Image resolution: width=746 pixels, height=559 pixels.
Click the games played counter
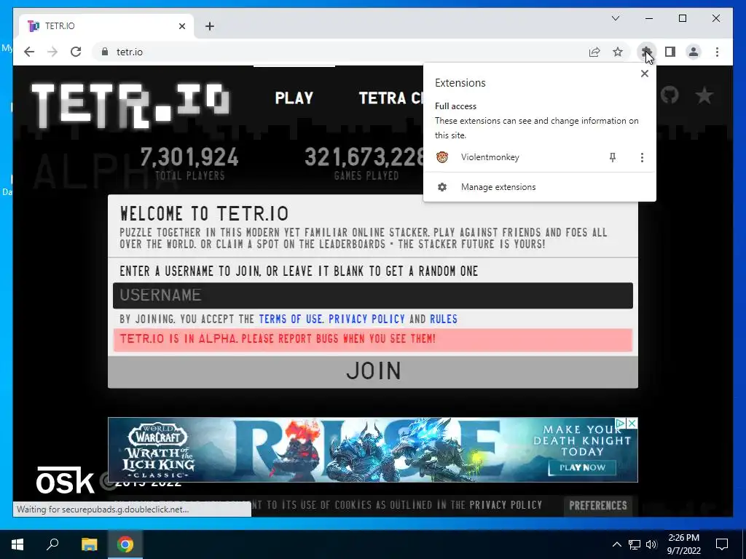point(366,163)
